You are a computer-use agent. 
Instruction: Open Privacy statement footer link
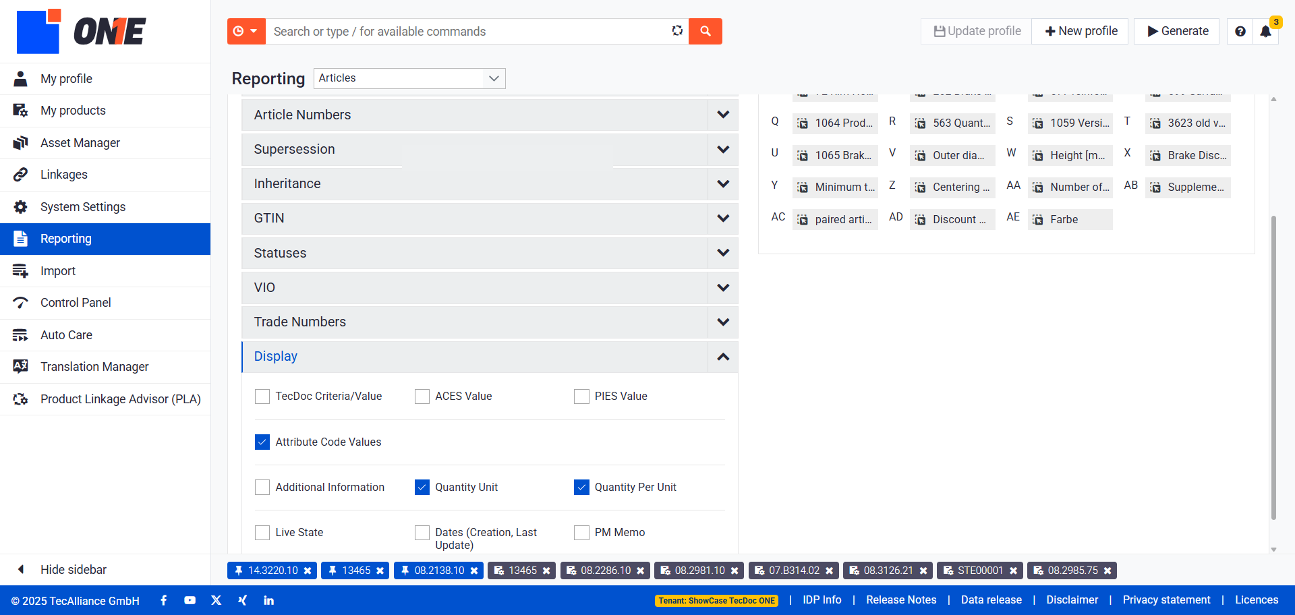pyautogui.click(x=1166, y=600)
